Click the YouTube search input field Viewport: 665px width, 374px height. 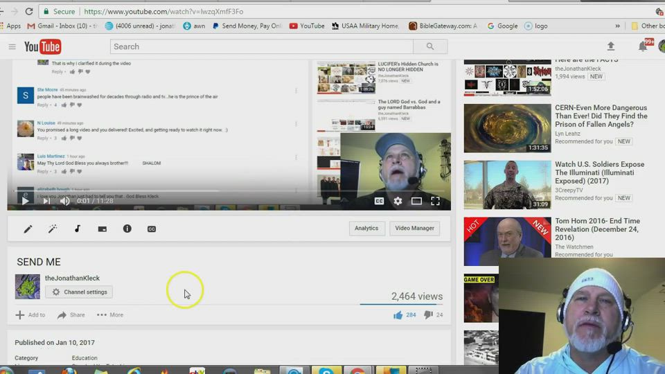261,46
